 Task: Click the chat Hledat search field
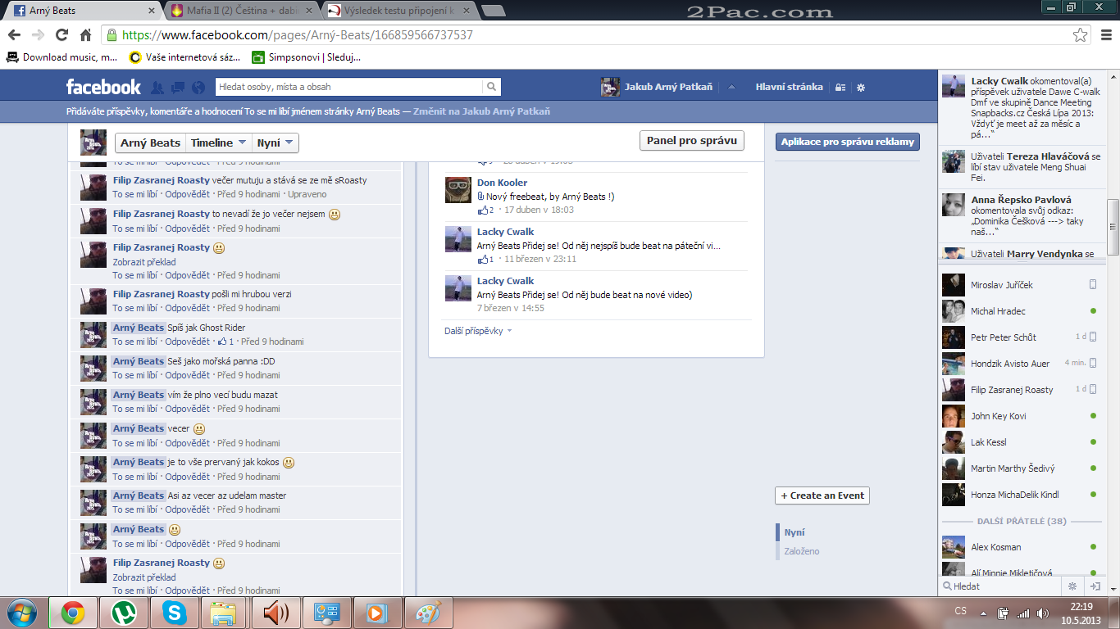tap(1002, 586)
